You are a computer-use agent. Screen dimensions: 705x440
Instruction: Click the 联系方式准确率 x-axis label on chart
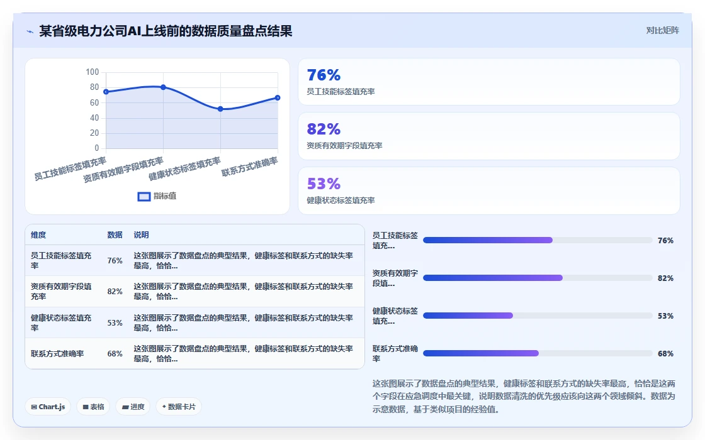[x=250, y=166]
